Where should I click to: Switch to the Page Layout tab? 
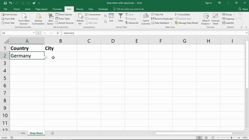[x=41, y=9]
